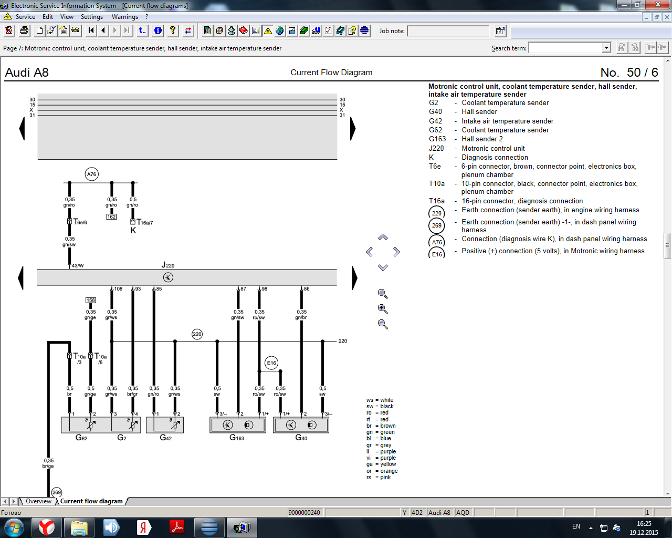This screenshot has width=672, height=538.
Task: Open Windows Explorer folder in taskbar
Action: (79, 527)
